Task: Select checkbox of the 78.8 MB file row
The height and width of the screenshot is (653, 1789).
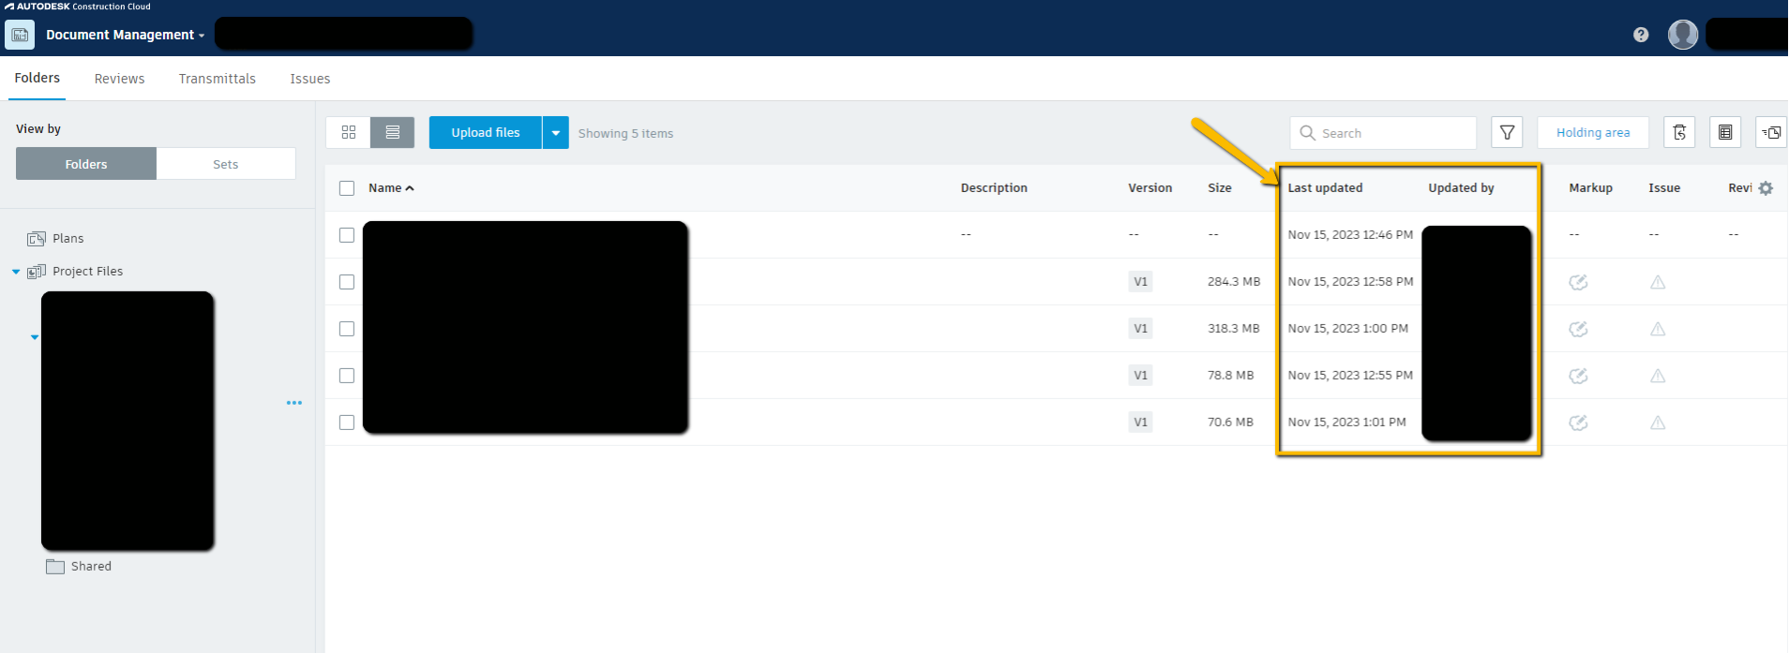Action: tap(347, 376)
